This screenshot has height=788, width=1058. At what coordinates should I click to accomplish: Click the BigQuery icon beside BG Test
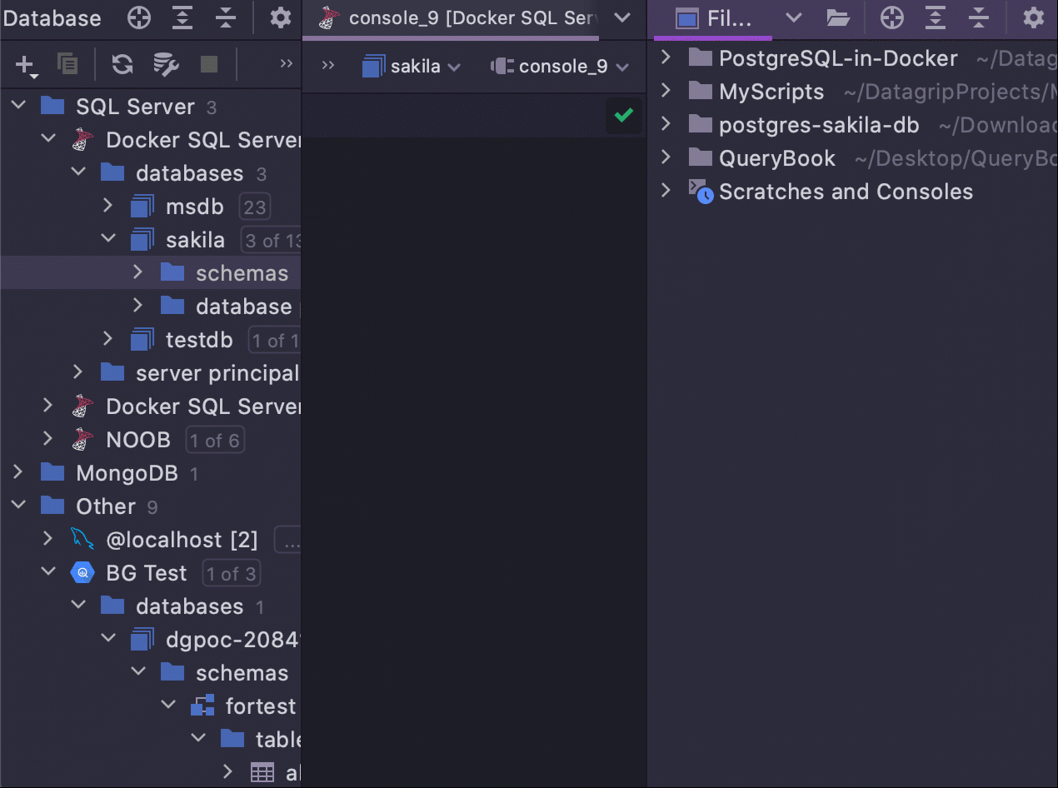pyautogui.click(x=82, y=572)
